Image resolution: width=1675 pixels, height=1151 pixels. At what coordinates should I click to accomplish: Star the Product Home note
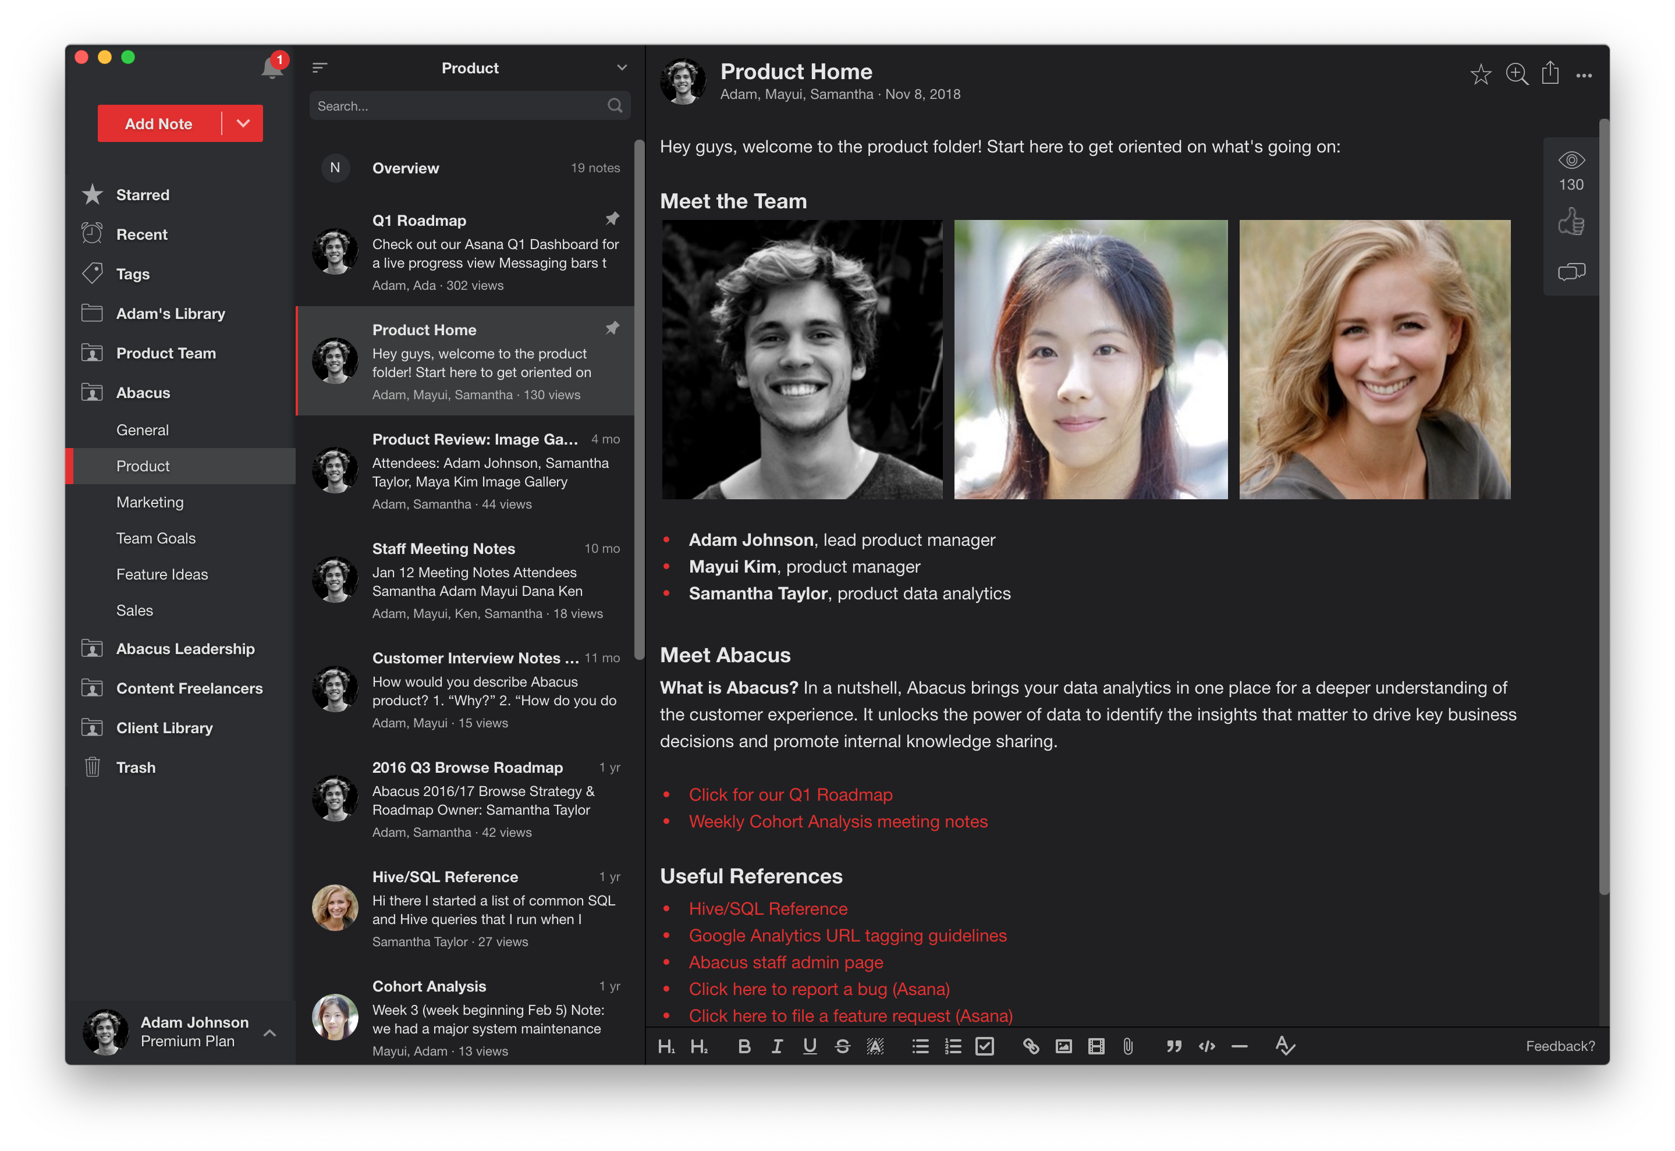[1480, 74]
